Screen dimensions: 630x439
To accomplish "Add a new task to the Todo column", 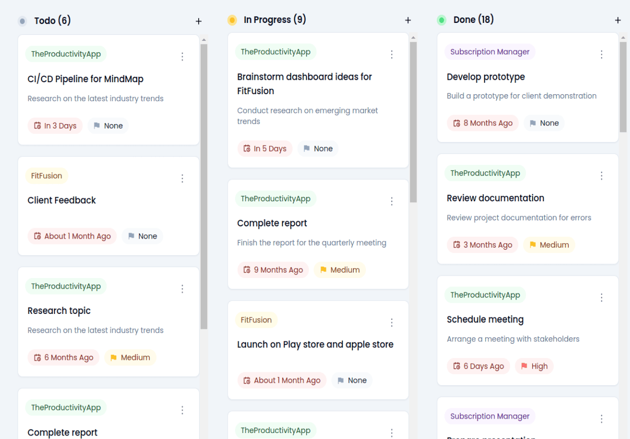I will point(198,21).
